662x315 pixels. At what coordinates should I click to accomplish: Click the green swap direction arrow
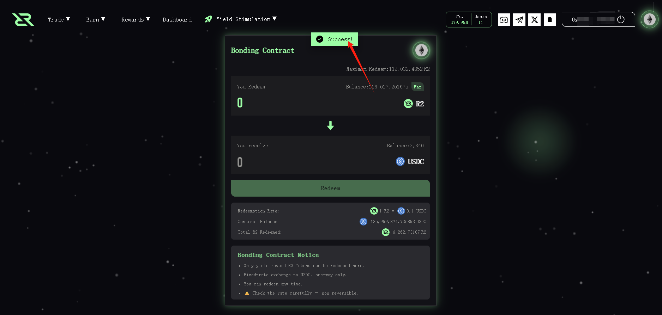330,125
